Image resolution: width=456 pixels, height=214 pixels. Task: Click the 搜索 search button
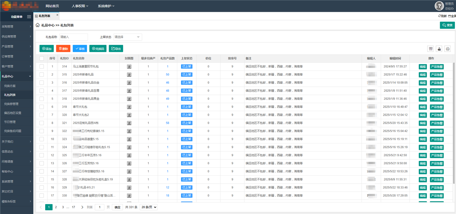[447, 25]
